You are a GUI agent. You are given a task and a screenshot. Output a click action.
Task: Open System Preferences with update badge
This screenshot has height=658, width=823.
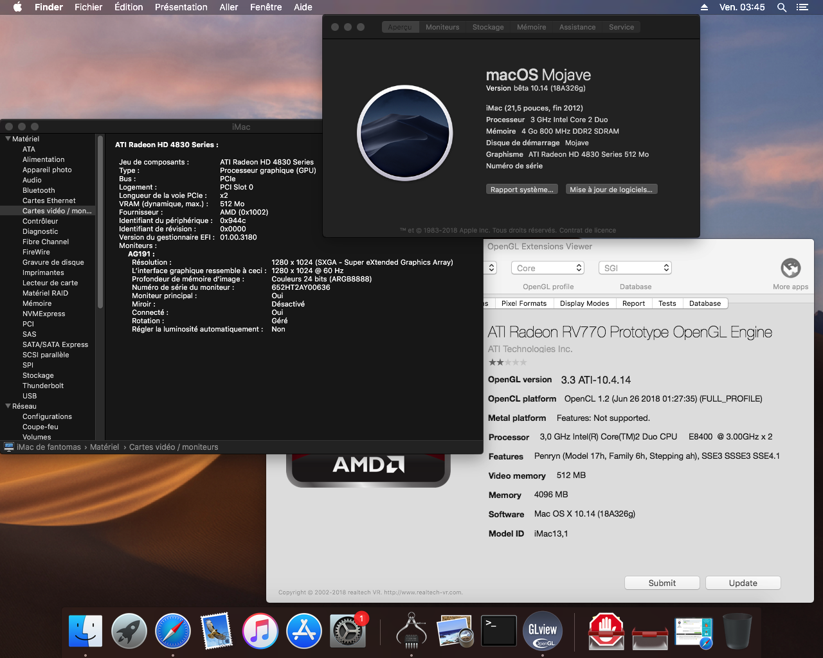point(348,631)
